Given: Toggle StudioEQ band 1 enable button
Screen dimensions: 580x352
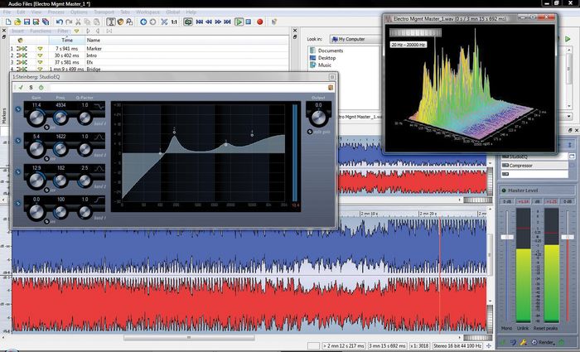Looking at the screenshot, I should [x=18, y=203].
